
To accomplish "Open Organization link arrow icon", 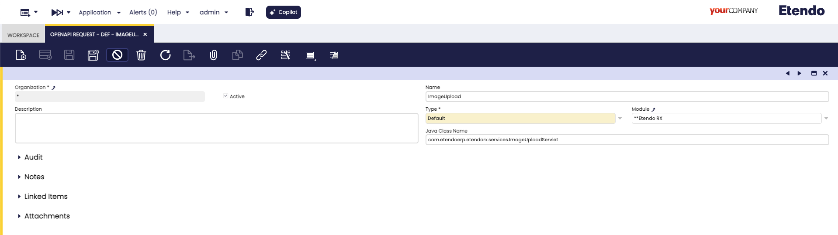I will (x=54, y=88).
